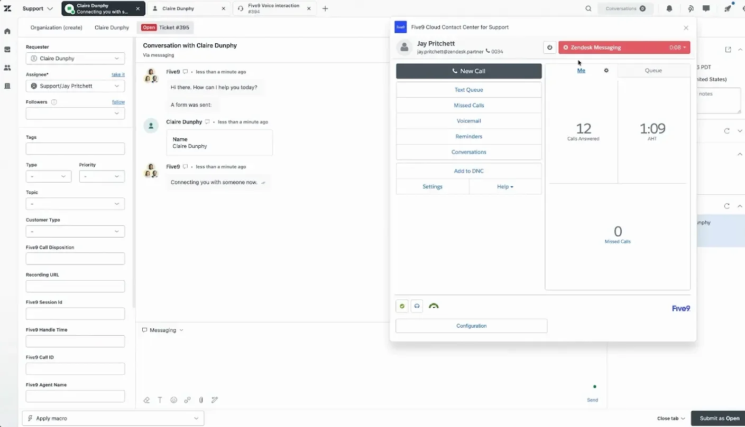The width and height of the screenshot is (745, 427).
Task: Open the text formatting T icon
Action: pyautogui.click(x=160, y=400)
